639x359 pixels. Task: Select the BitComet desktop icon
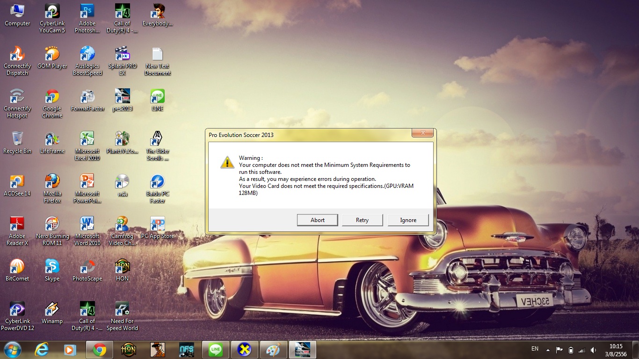coord(17,271)
